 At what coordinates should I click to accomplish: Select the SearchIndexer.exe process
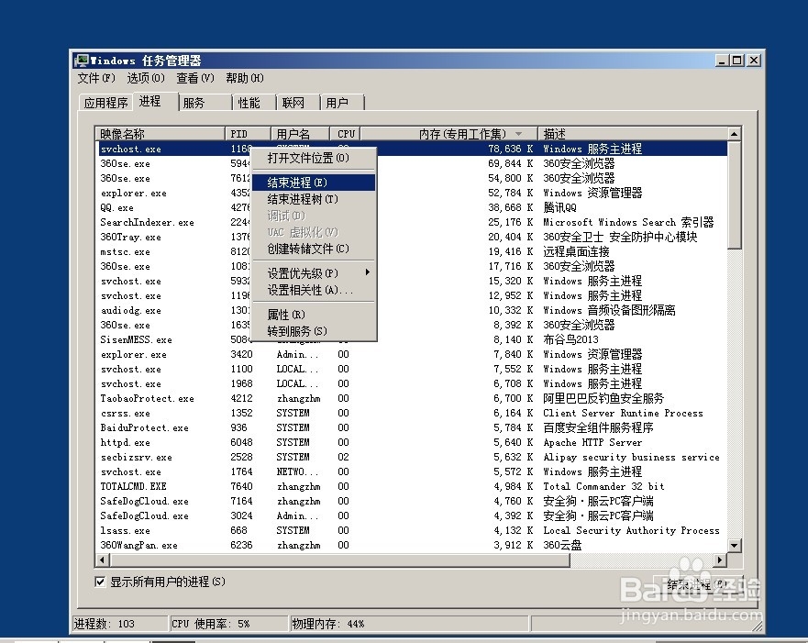412,222
